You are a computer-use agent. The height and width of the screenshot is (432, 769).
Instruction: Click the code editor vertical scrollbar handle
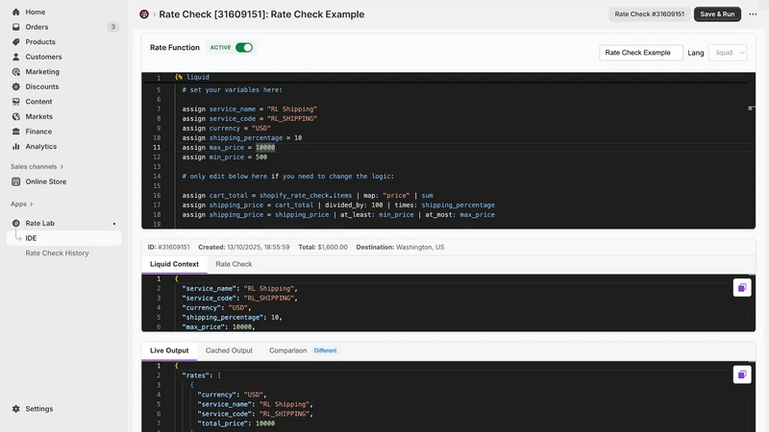751,108
